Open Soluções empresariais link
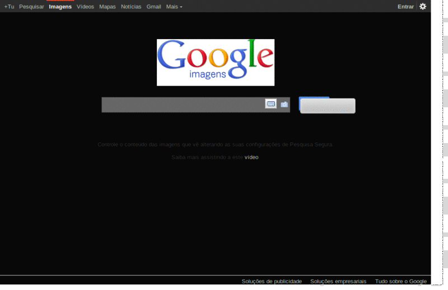Viewport: 448px width, 290px height. click(338, 282)
